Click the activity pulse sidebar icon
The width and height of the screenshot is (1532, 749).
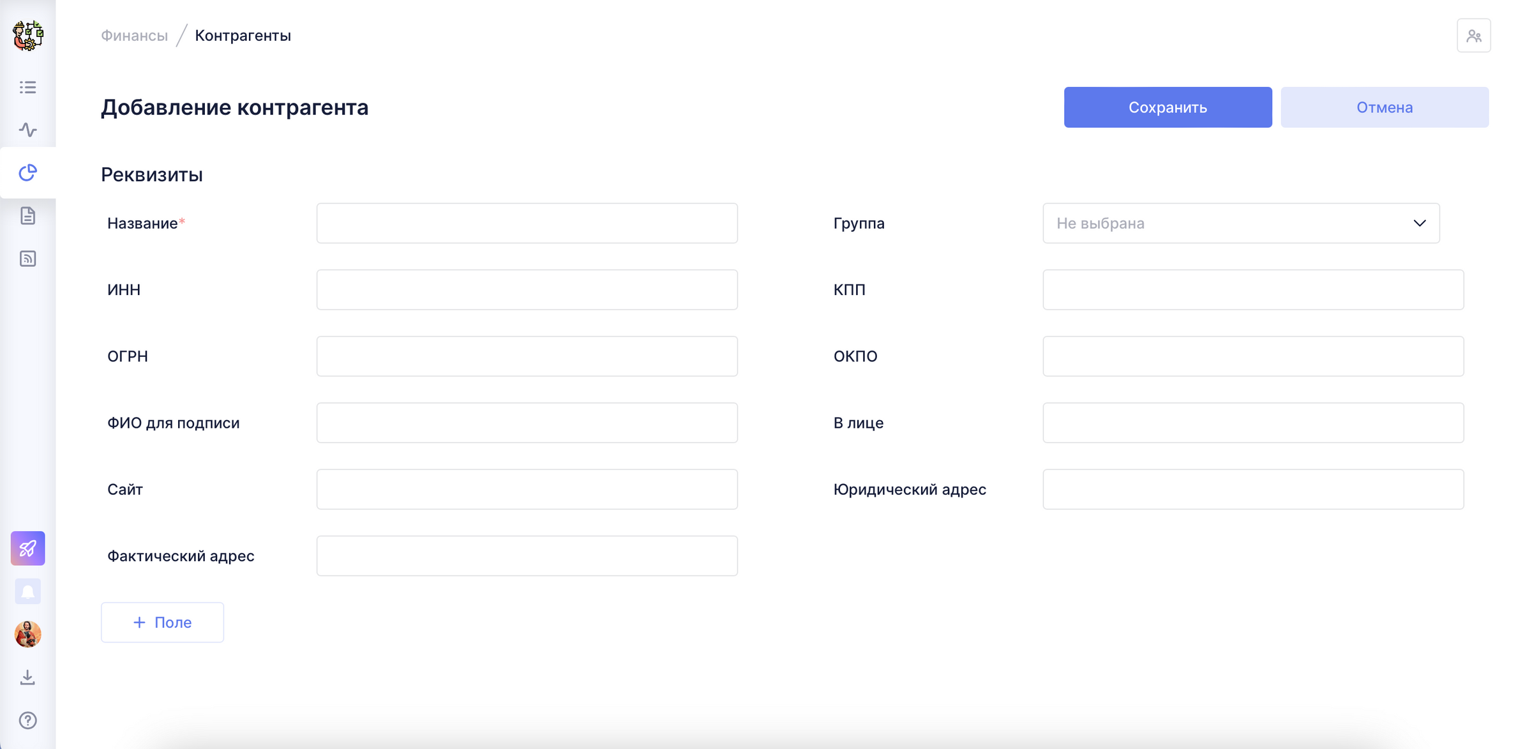27,130
